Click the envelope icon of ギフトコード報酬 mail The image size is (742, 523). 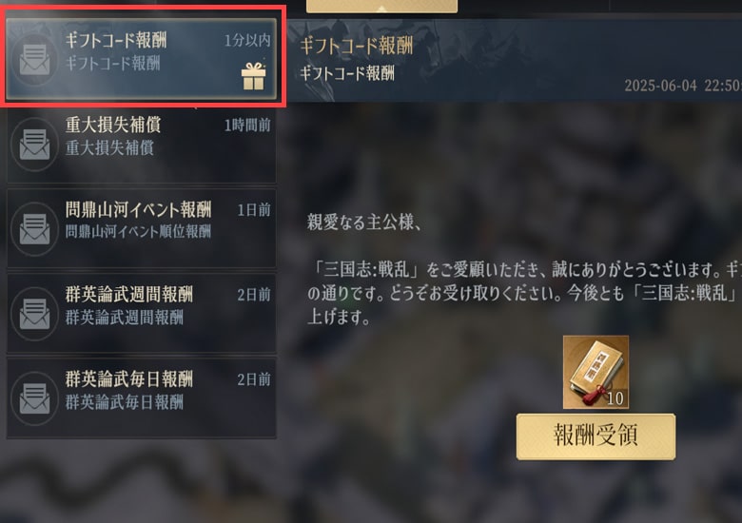34,60
